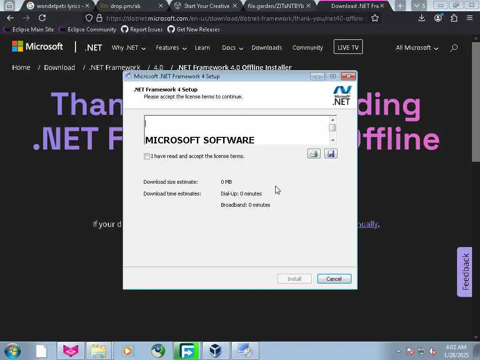Screen dimensions: 480x360
Task: Click the LIVE TV button
Action: pyautogui.click(x=348, y=47)
